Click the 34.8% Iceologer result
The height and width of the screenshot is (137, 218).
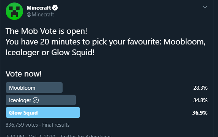pos(200,100)
